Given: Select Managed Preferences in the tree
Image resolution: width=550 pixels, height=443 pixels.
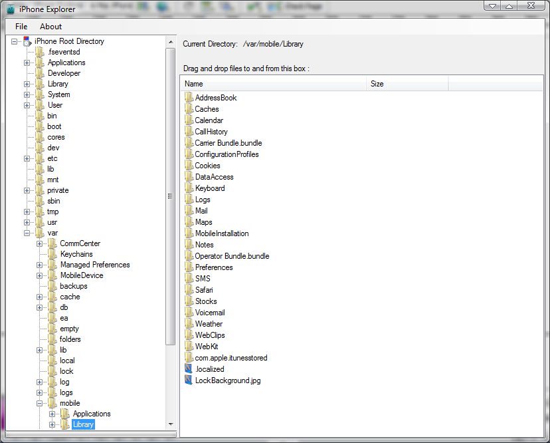Looking at the screenshot, I should click(x=95, y=265).
